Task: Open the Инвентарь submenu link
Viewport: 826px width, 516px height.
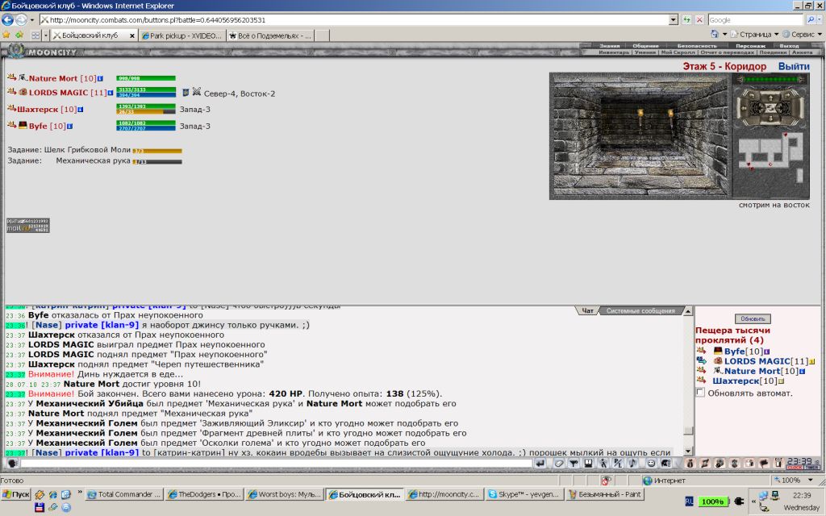Action: (x=614, y=52)
